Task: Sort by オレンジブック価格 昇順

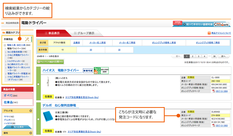Action: tap(164, 43)
